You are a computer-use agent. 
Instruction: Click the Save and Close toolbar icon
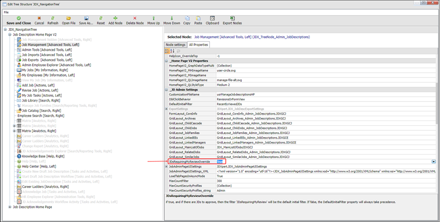19,18
